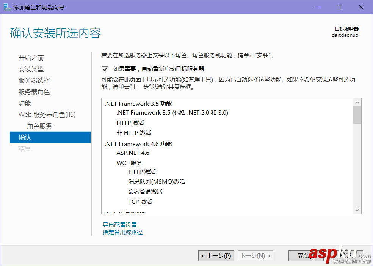
Task: Select the 服务器选择 step
Action: point(34,80)
